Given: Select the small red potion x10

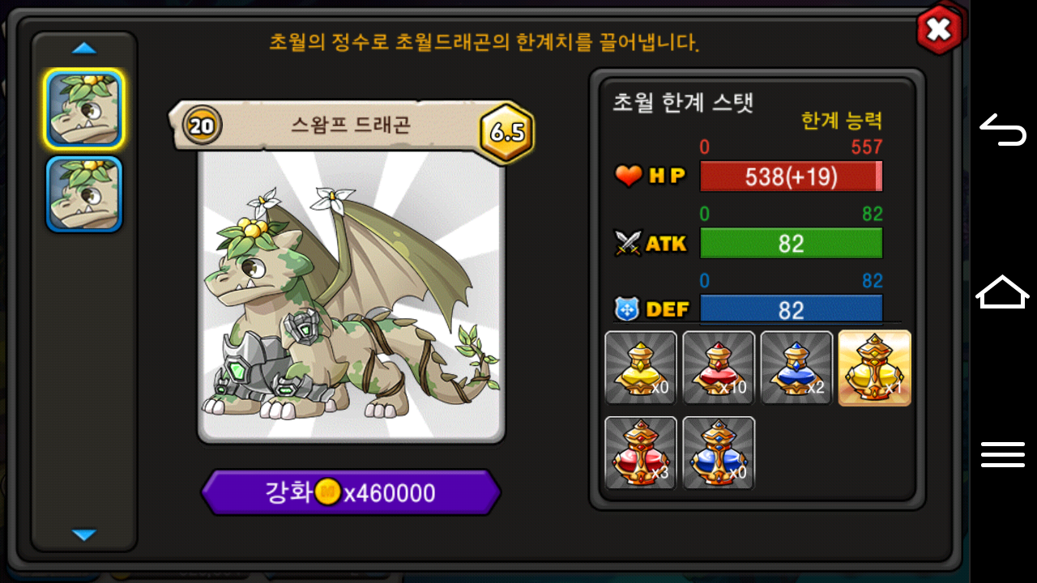Looking at the screenshot, I should click(719, 368).
